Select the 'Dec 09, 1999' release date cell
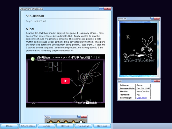The width and height of the screenshot is (172, 129). [143, 89]
